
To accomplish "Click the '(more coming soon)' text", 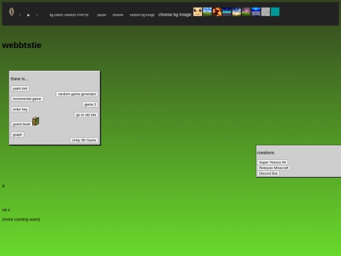I will pyautogui.click(x=21, y=219).
